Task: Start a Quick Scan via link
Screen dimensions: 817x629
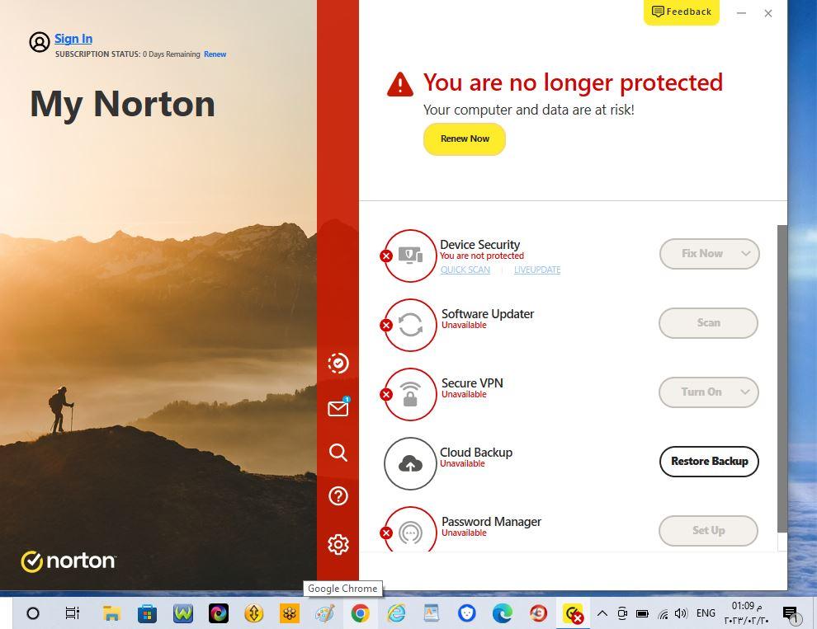Action: click(465, 270)
